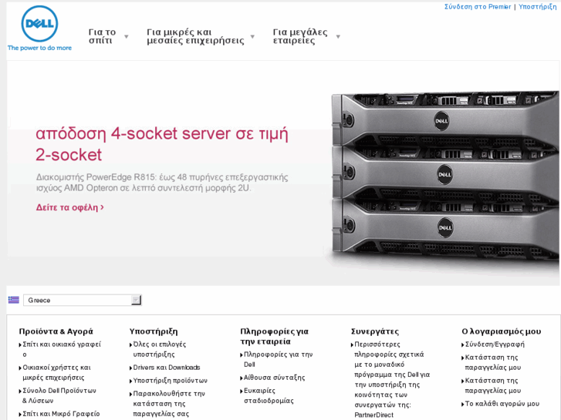Screen dimensions: 561x420
Task: Click 'Πληροφορίες για την εταιρεία' heading
Action: click(x=275, y=336)
